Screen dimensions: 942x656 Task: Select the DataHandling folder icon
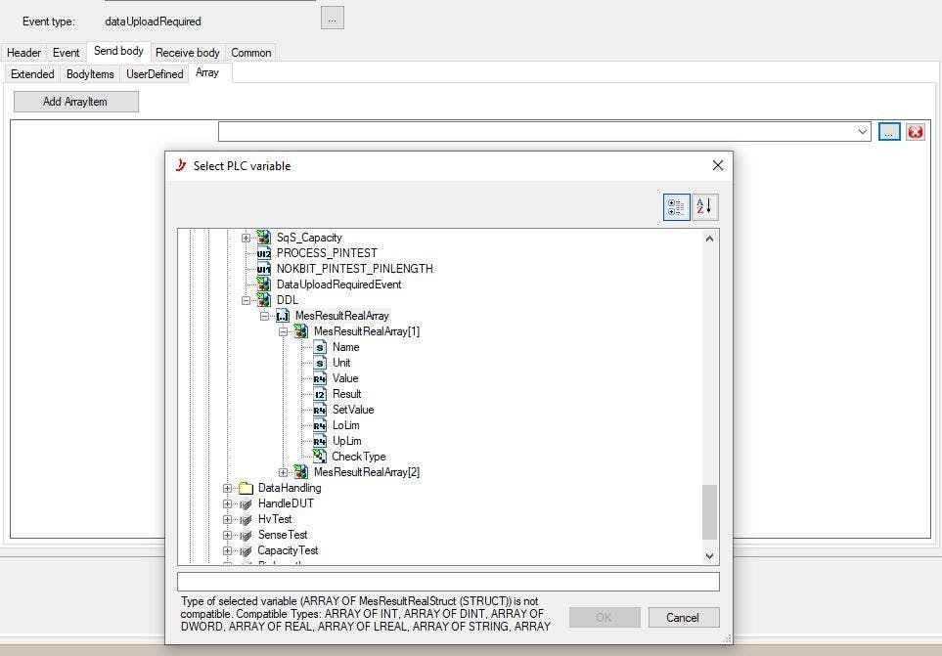pos(246,488)
